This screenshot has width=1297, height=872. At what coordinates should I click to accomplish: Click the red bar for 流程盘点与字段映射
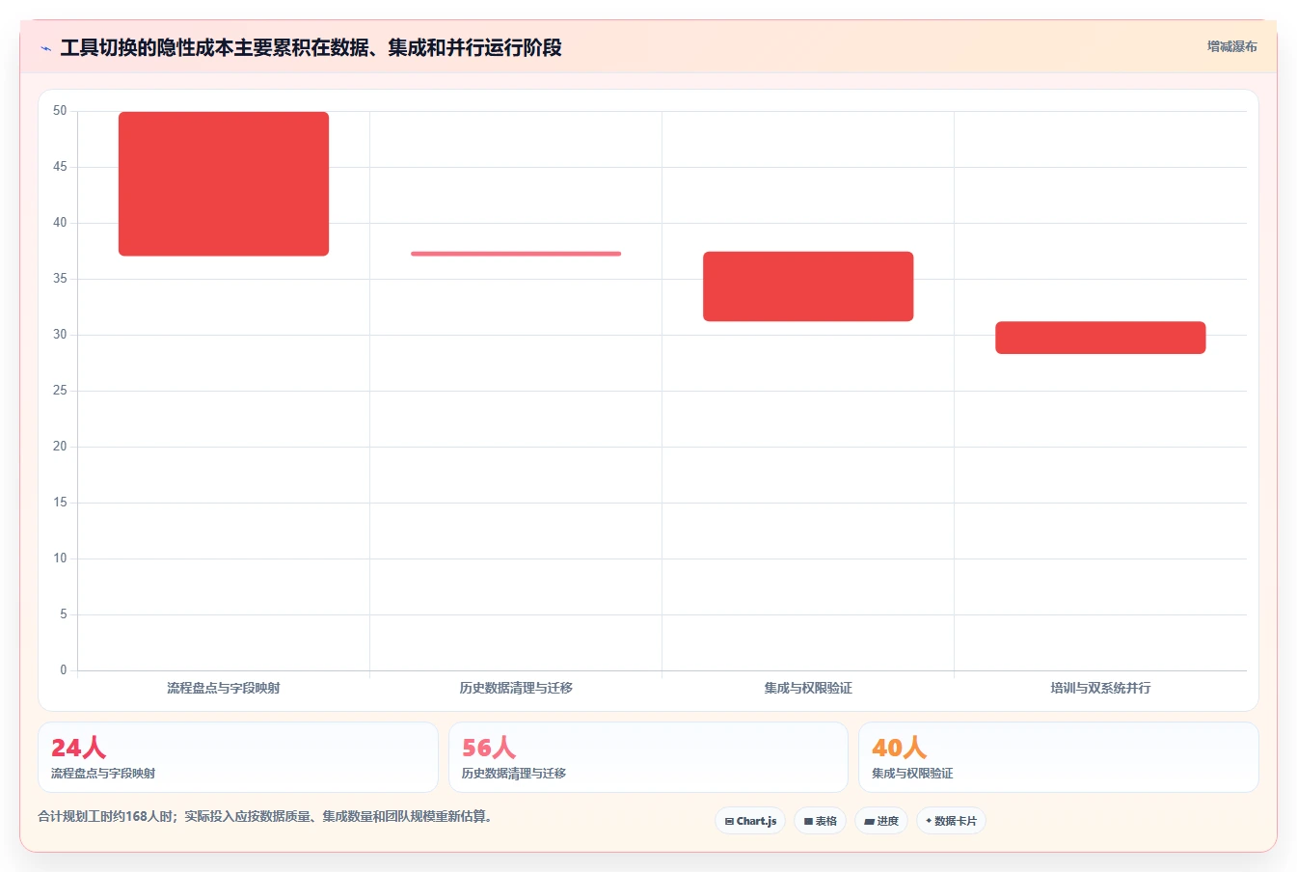[x=224, y=183]
